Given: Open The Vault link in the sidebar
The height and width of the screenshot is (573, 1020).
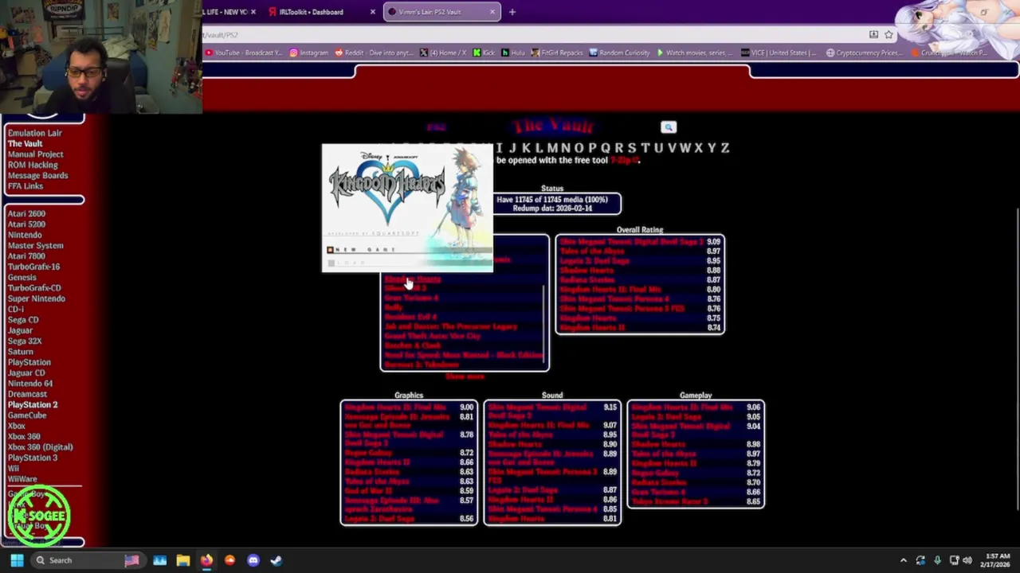Looking at the screenshot, I should (x=25, y=144).
